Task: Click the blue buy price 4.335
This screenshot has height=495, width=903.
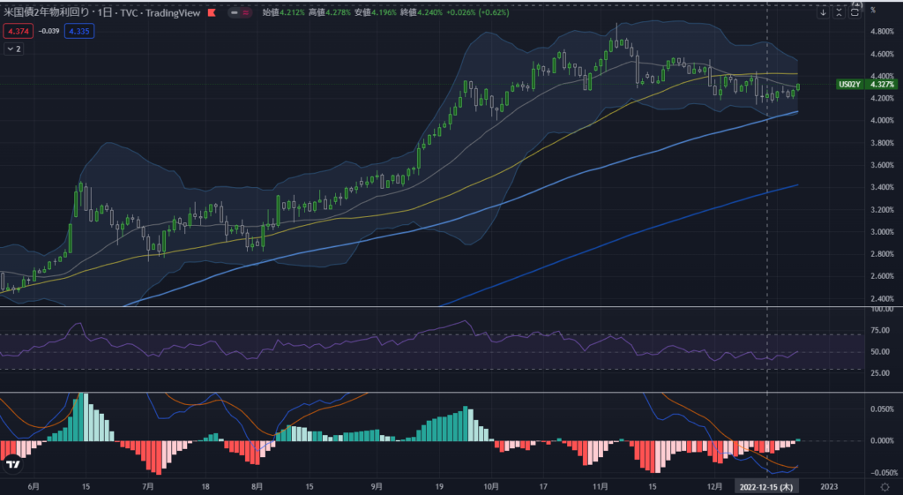Action: pos(79,31)
